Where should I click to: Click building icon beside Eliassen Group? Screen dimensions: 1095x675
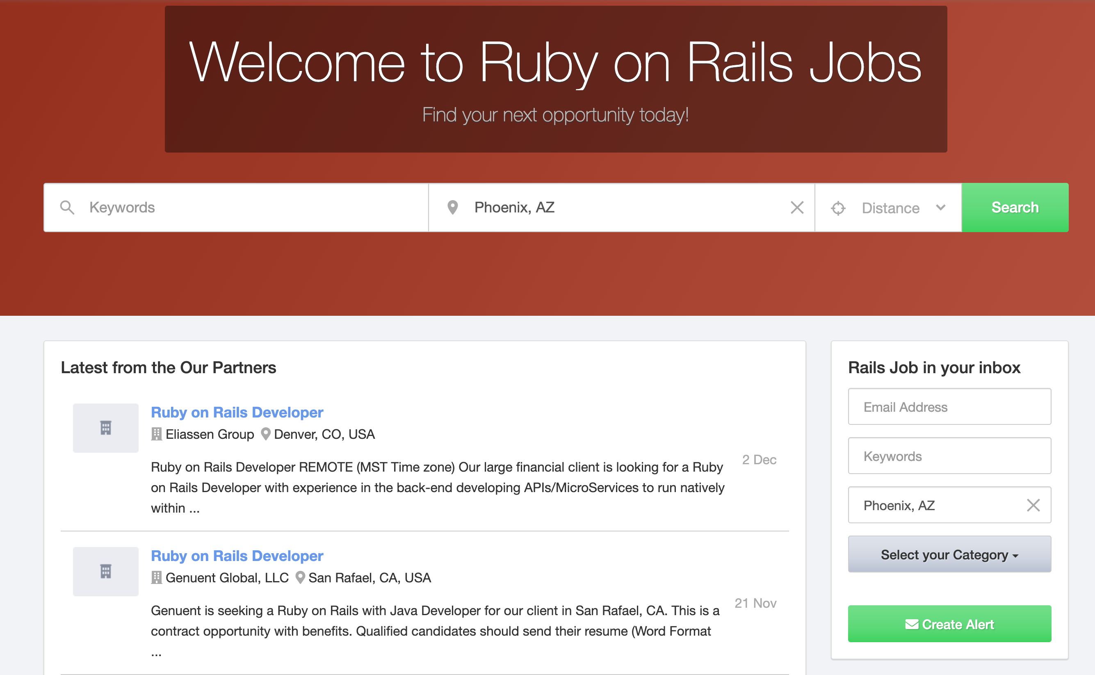click(156, 434)
